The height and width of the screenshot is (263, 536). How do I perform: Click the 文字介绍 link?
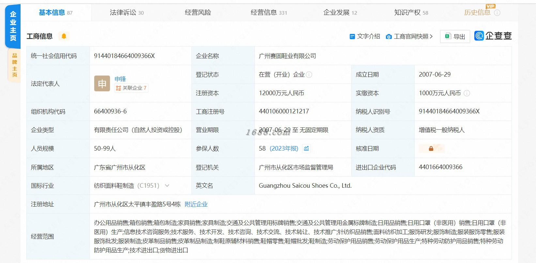(x=368, y=37)
